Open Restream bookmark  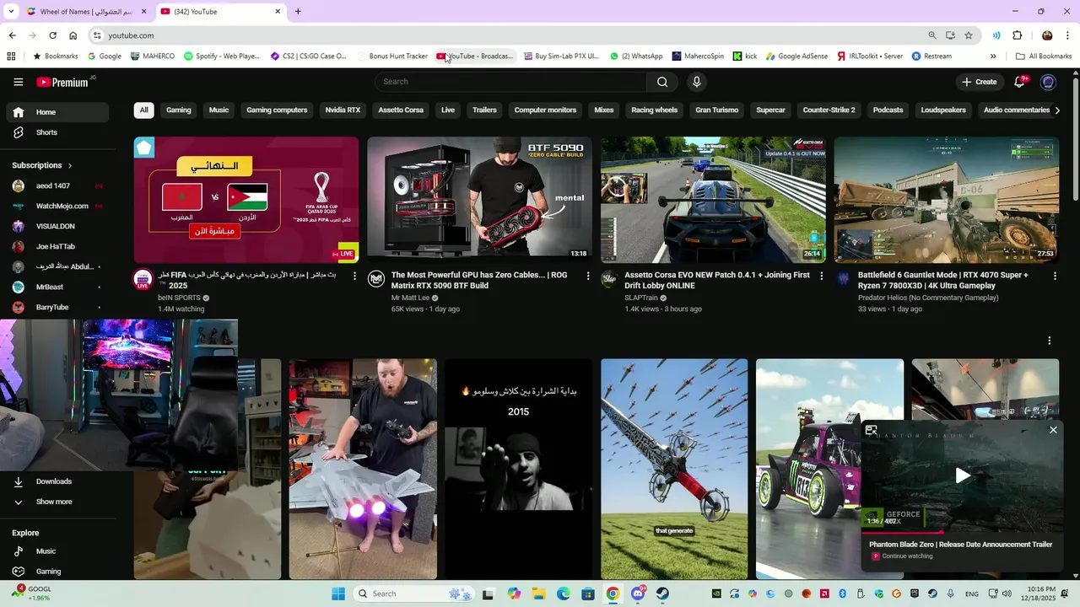click(931, 56)
